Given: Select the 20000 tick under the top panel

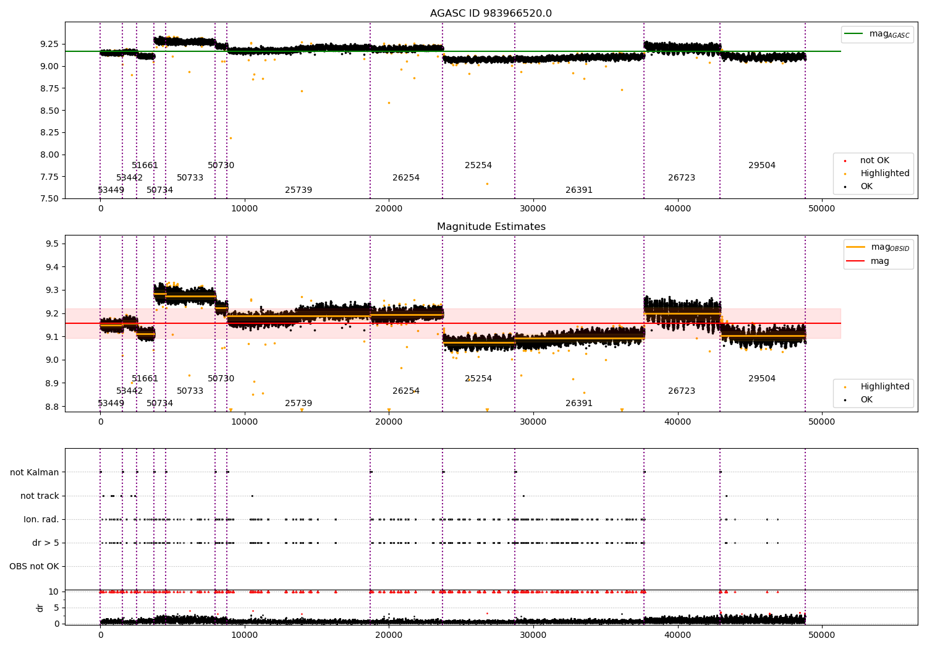Looking at the screenshot, I should 389,209.
